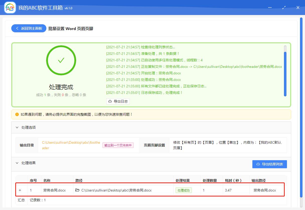Click the ABC toolbox logo icon
305x210 pixels.
pyautogui.click(x=9, y=7)
